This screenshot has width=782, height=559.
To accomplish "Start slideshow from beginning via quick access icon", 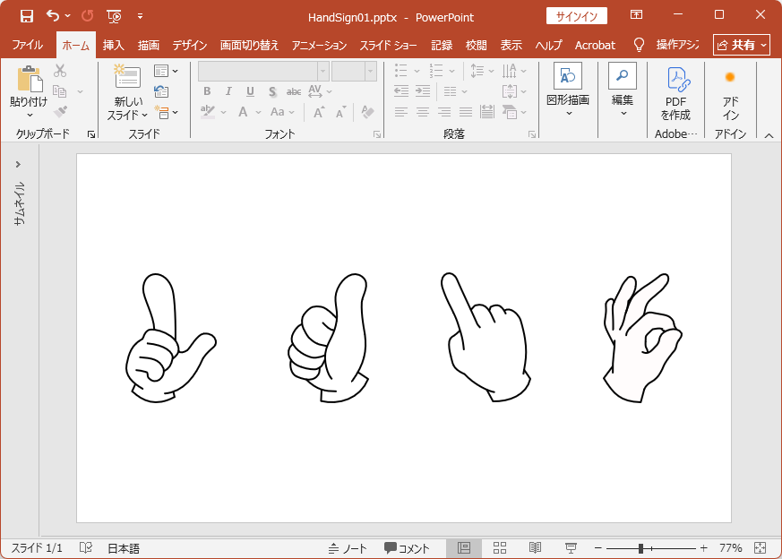I will click(114, 16).
